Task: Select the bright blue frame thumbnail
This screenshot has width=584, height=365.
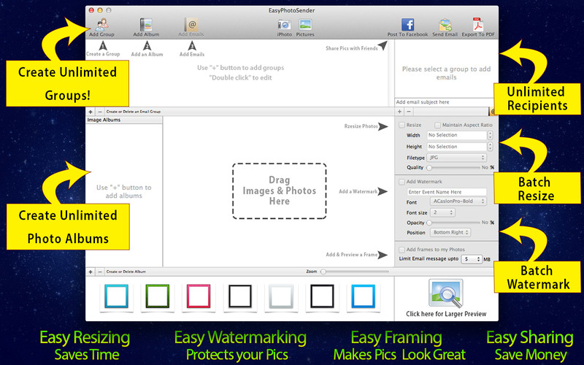Action: [363, 296]
